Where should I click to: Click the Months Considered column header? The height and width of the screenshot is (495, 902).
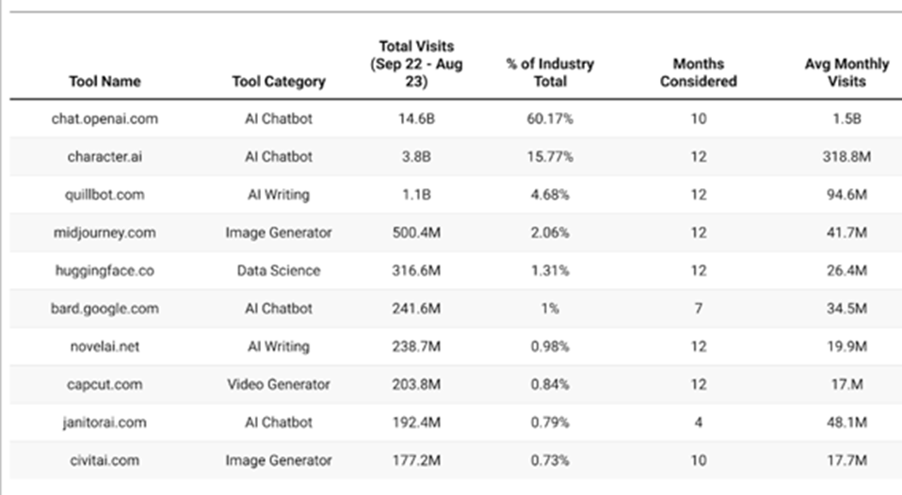click(x=698, y=72)
